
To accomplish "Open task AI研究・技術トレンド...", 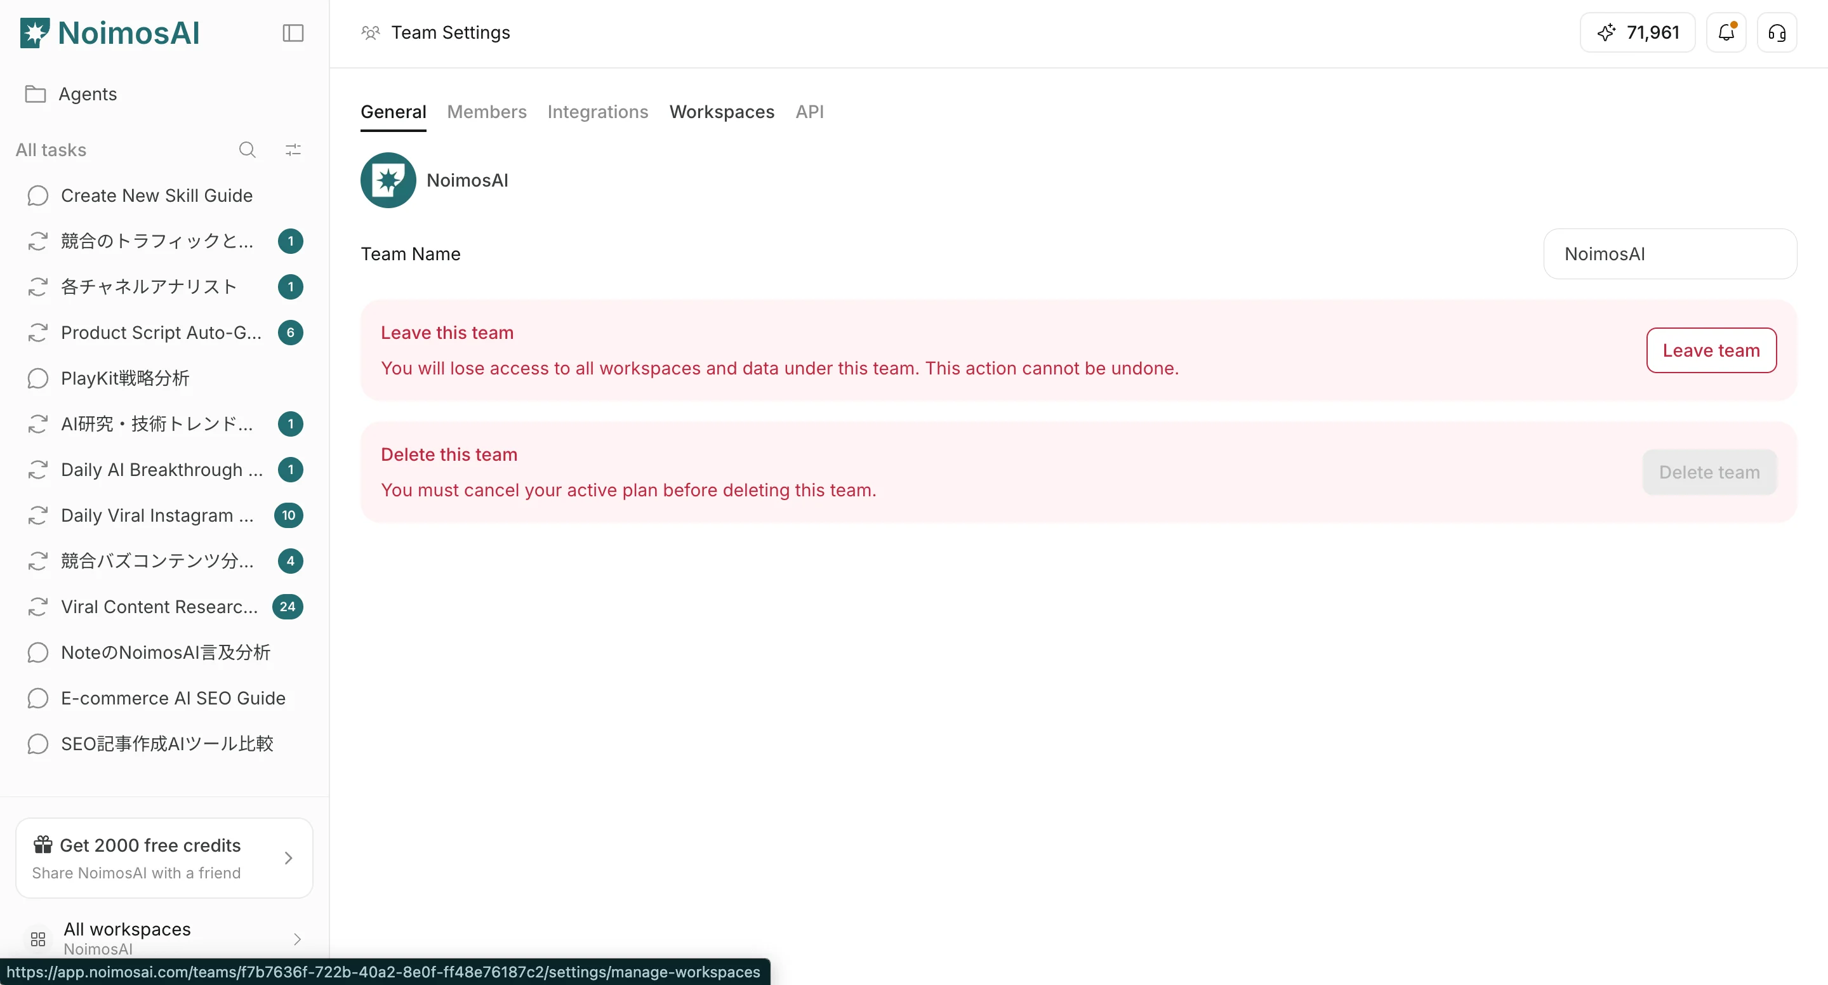I will click(164, 424).
